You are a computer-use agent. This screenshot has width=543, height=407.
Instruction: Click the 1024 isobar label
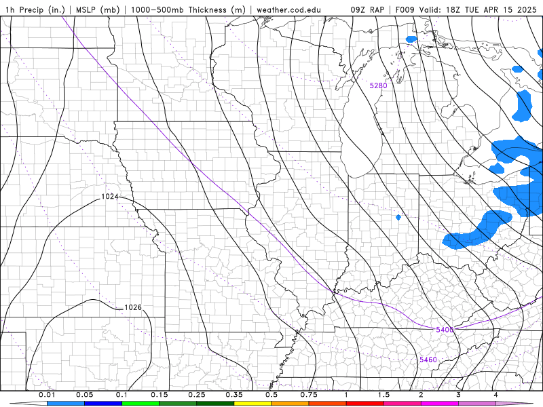(x=110, y=197)
